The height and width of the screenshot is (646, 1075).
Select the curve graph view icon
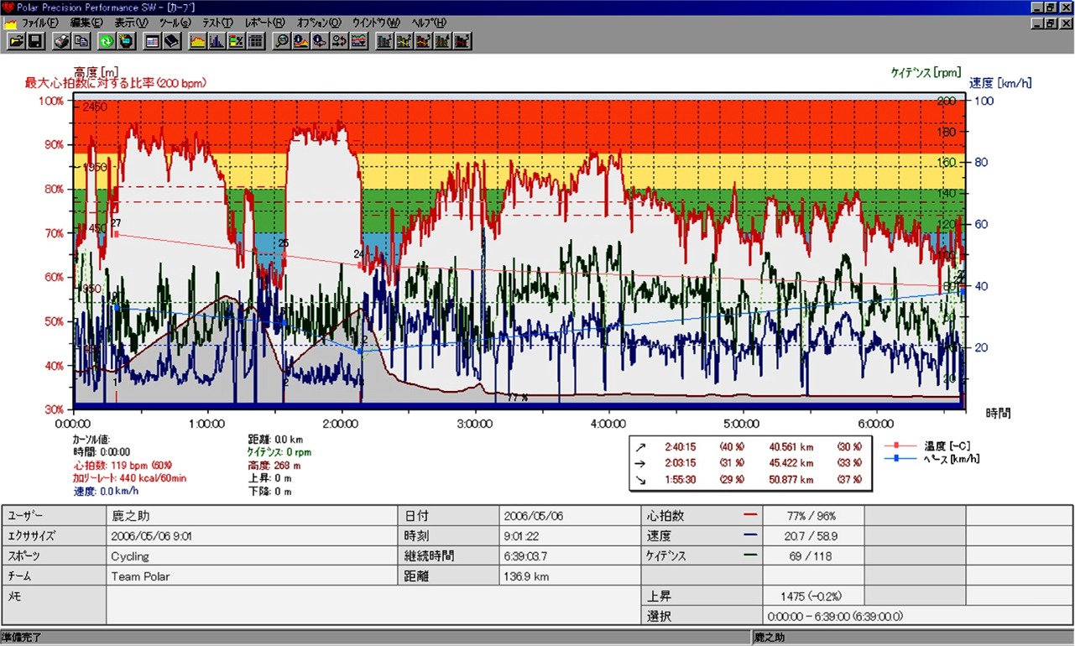pos(198,41)
